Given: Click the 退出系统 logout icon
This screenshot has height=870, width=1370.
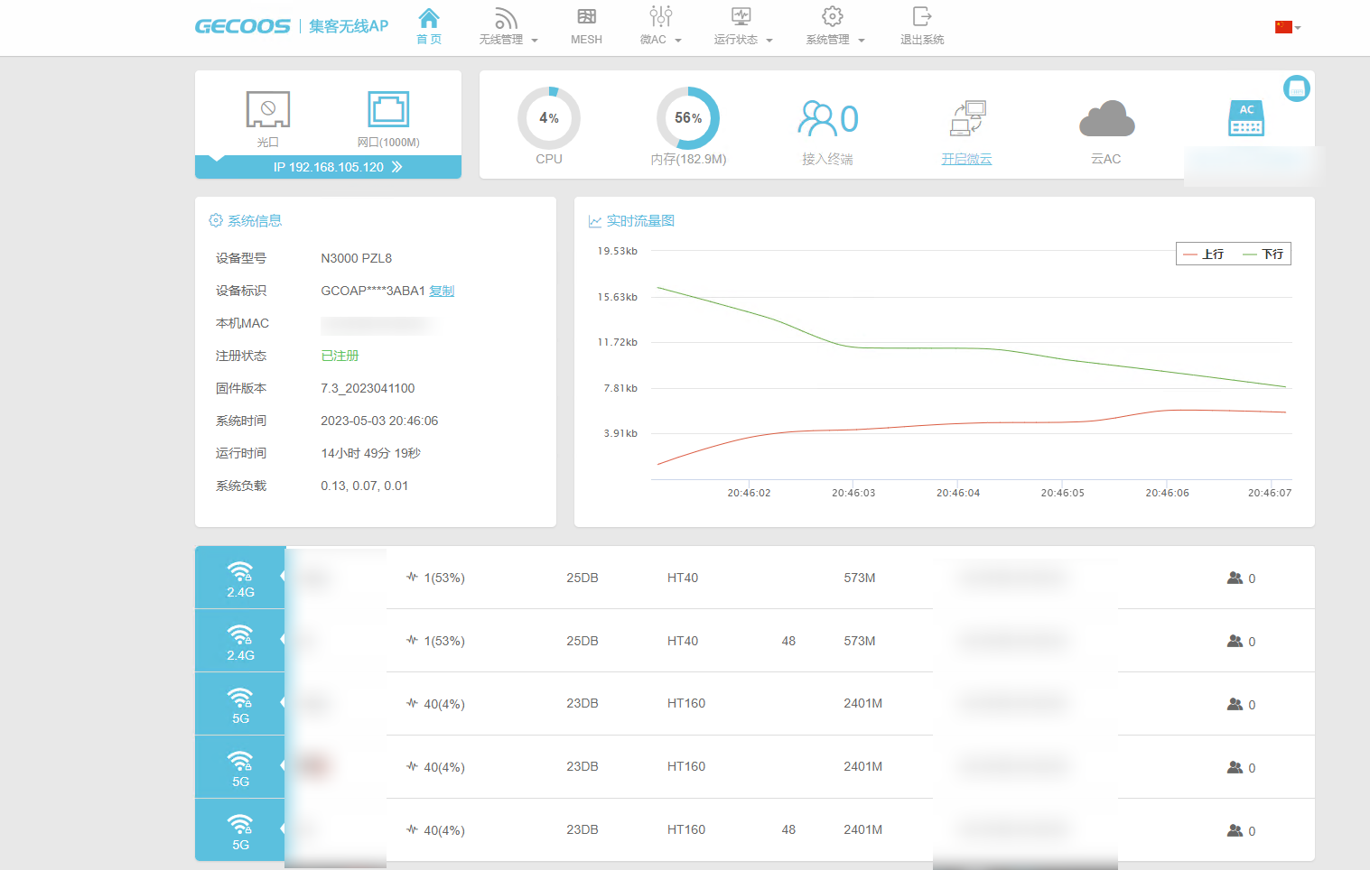Looking at the screenshot, I should [x=921, y=17].
